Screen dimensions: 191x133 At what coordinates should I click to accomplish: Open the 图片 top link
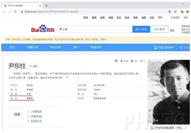click(x=127, y=18)
